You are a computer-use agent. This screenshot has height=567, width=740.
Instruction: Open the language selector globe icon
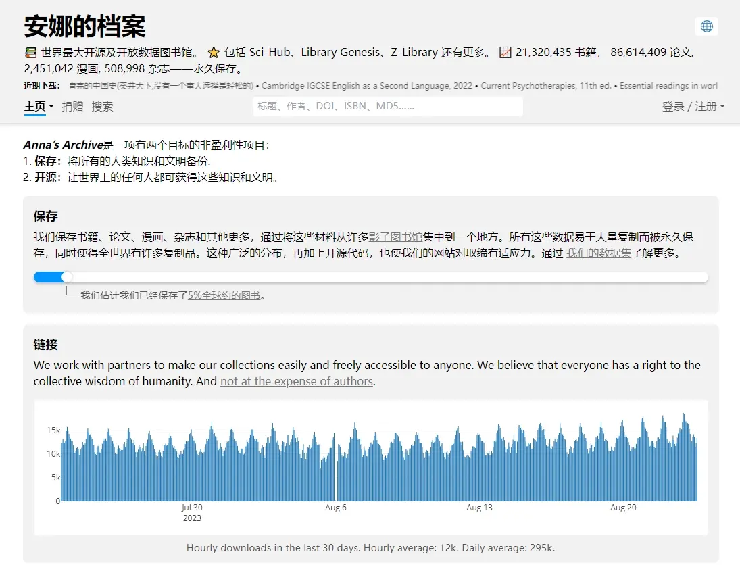(706, 26)
